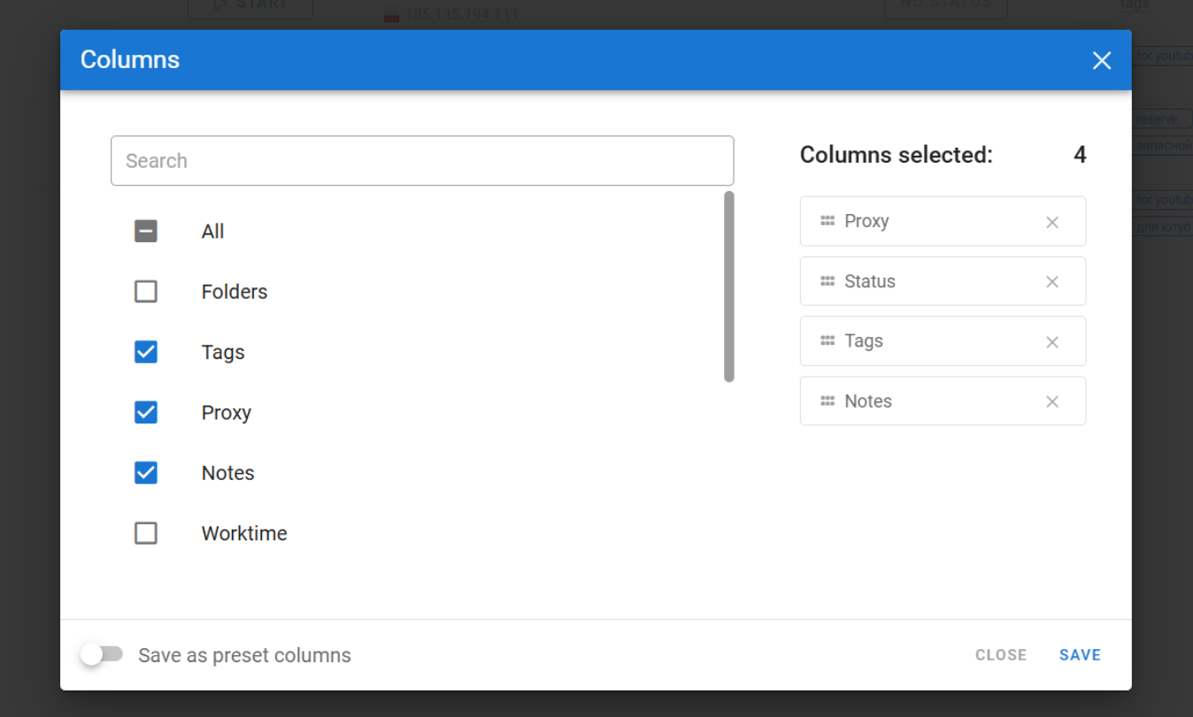Close the Columns dialog with X
Image resolution: width=1193 pixels, height=717 pixels.
1101,60
